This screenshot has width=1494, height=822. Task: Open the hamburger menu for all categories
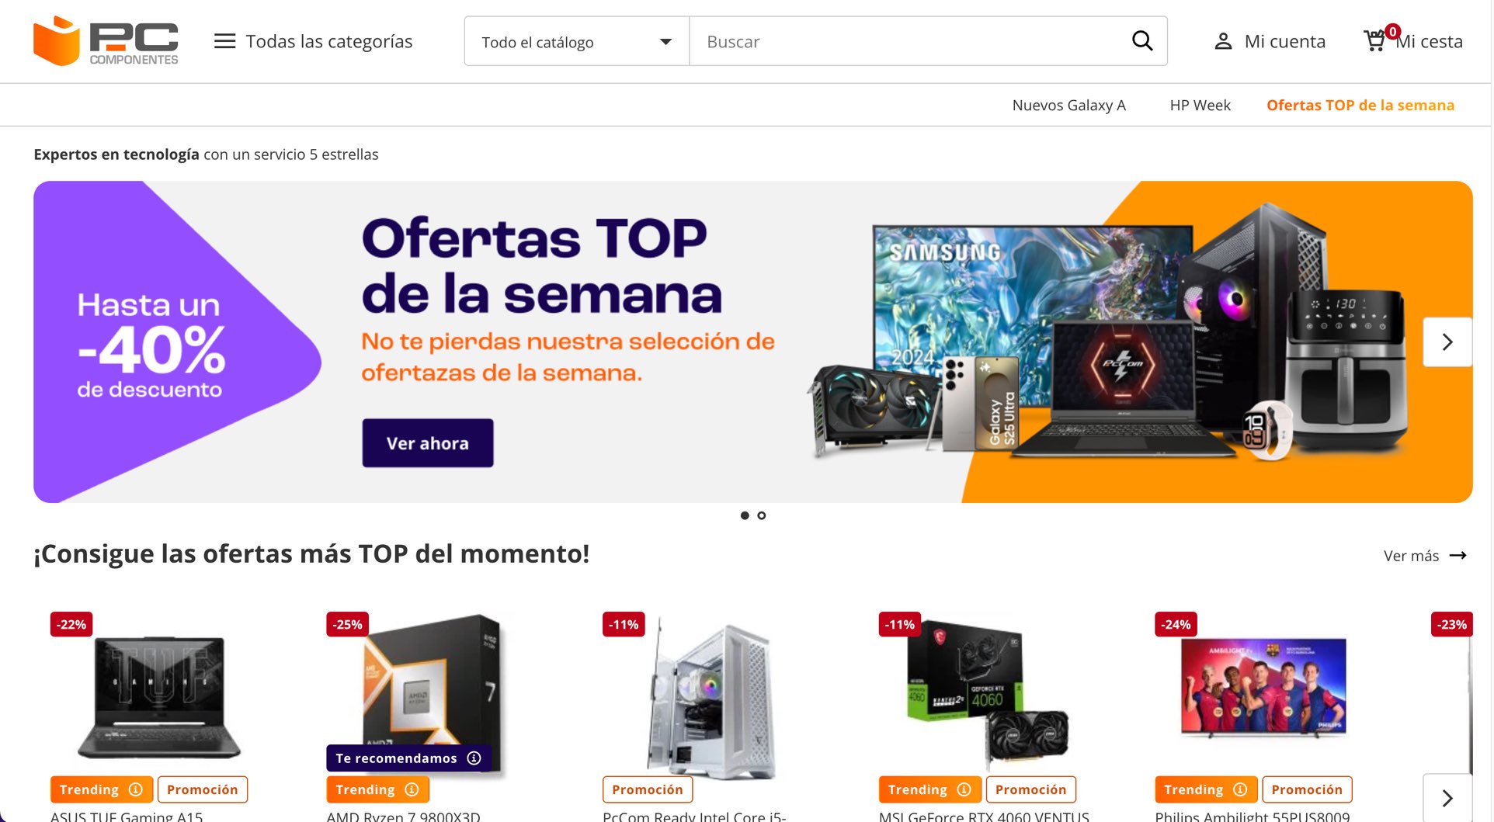tap(224, 41)
